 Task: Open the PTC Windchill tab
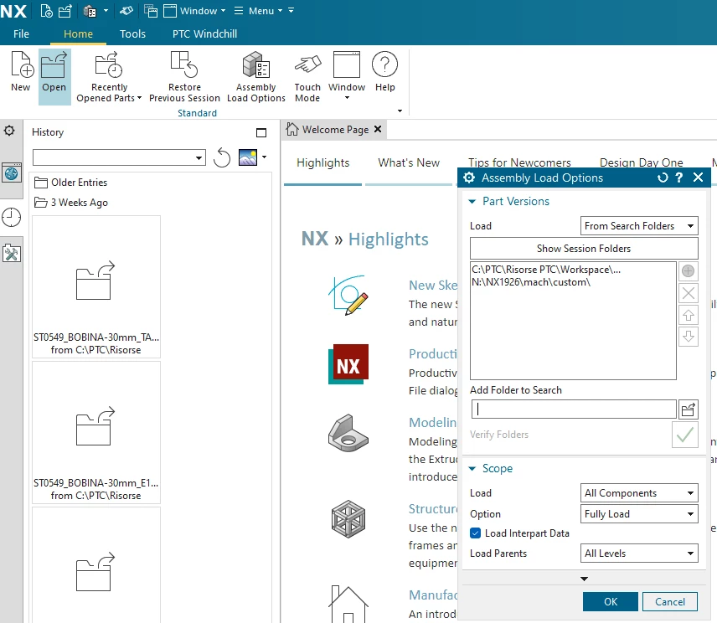pyautogui.click(x=204, y=33)
